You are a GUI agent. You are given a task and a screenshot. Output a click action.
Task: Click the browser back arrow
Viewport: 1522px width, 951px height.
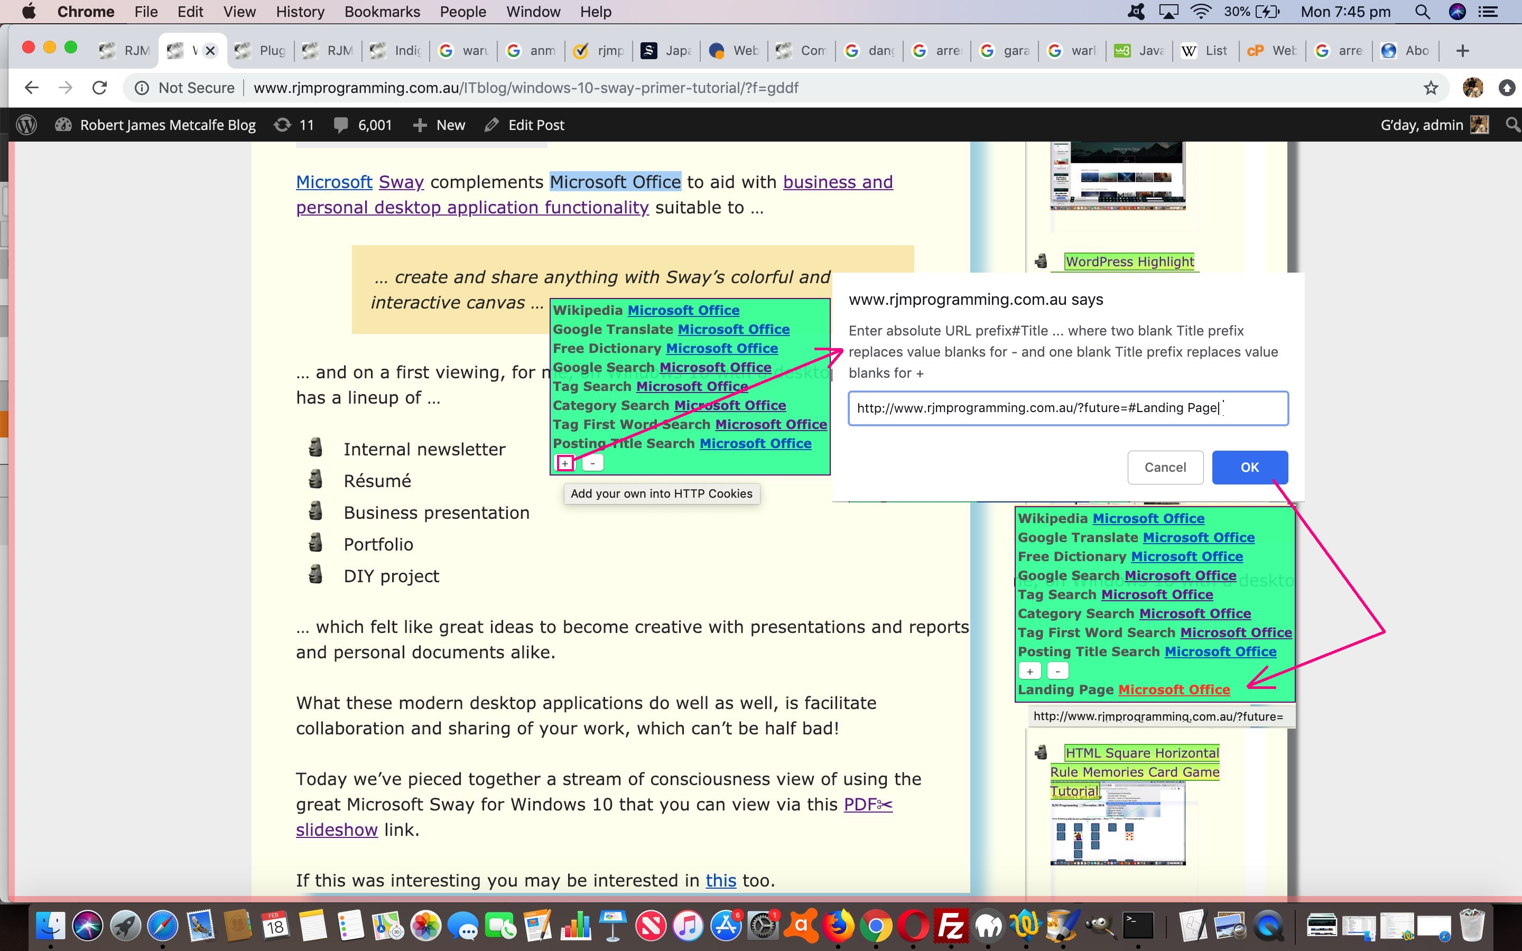tap(32, 87)
